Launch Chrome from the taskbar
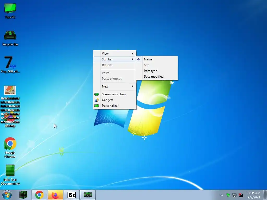 coord(39,195)
